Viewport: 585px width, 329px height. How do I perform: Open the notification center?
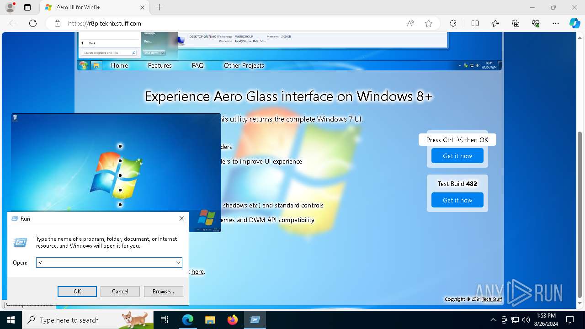tap(570, 320)
